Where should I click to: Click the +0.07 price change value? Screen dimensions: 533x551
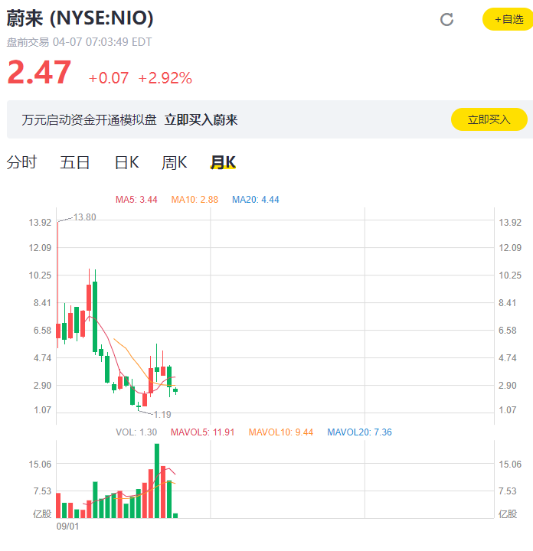(109, 78)
